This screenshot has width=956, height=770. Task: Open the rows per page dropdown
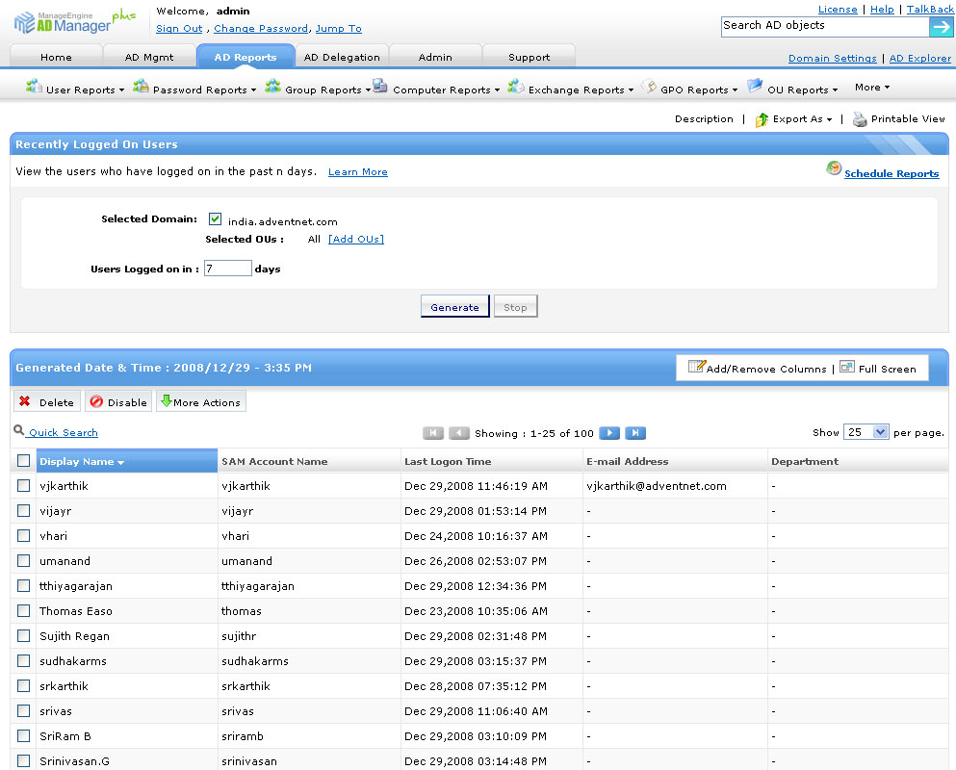866,432
